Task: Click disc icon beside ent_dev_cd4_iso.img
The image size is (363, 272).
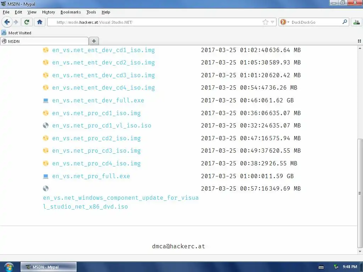Action: pos(46,87)
